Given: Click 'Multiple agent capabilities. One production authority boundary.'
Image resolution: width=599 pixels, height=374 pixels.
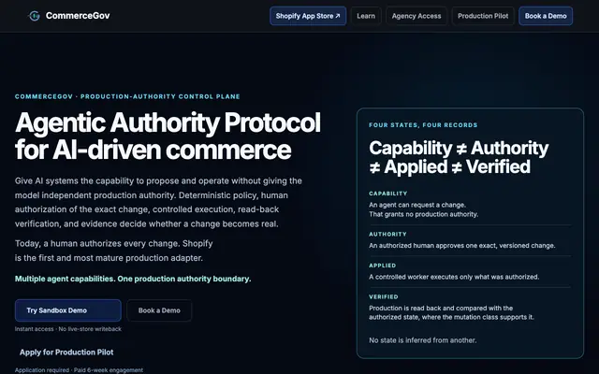Looking at the screenshot, I should pos(133,279).
